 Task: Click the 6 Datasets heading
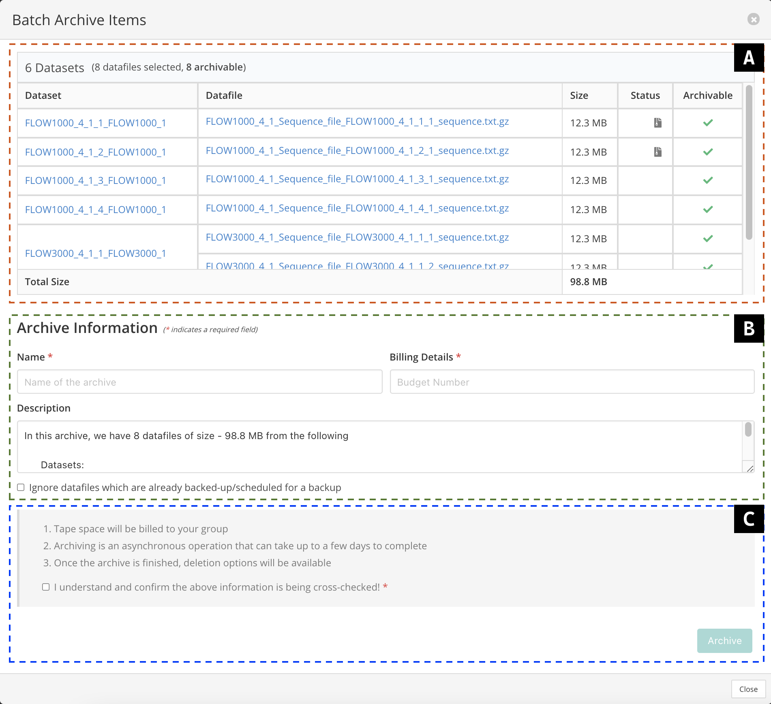point(55,68)
